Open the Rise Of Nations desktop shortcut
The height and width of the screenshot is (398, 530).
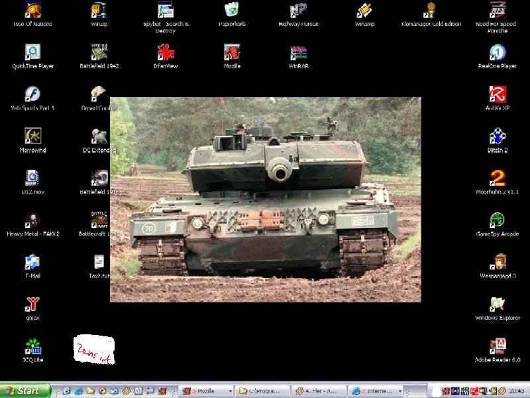pyautogui.click(x=32, y=11)
